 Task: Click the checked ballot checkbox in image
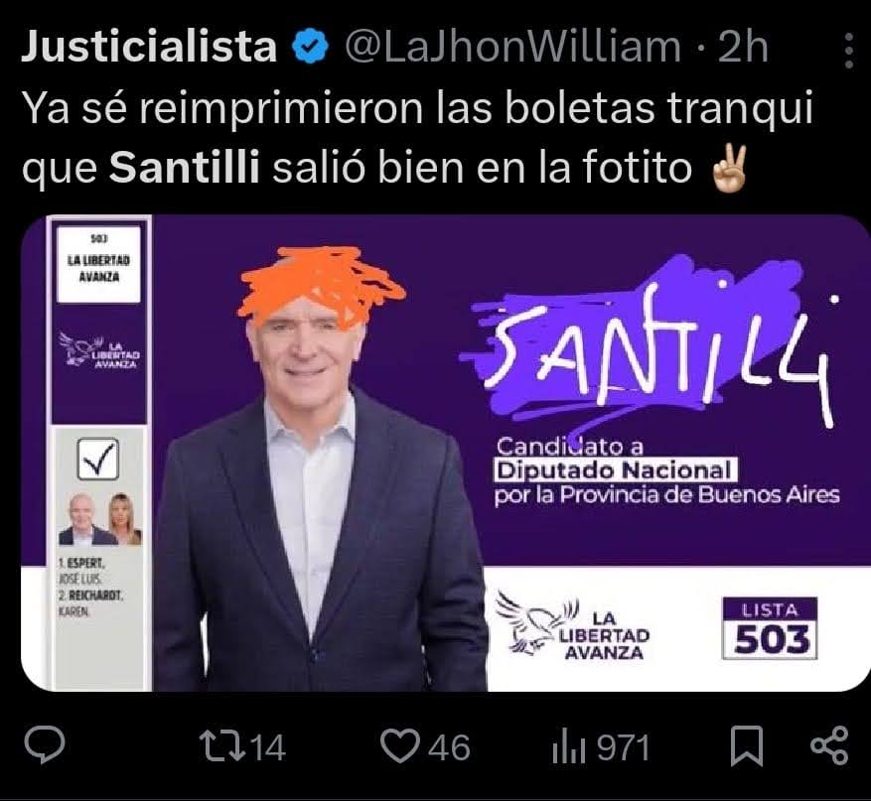pyautogui.click(x=98, y=460)
